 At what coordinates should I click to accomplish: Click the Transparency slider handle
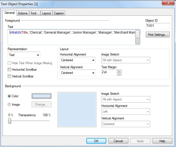coord(10,121)
